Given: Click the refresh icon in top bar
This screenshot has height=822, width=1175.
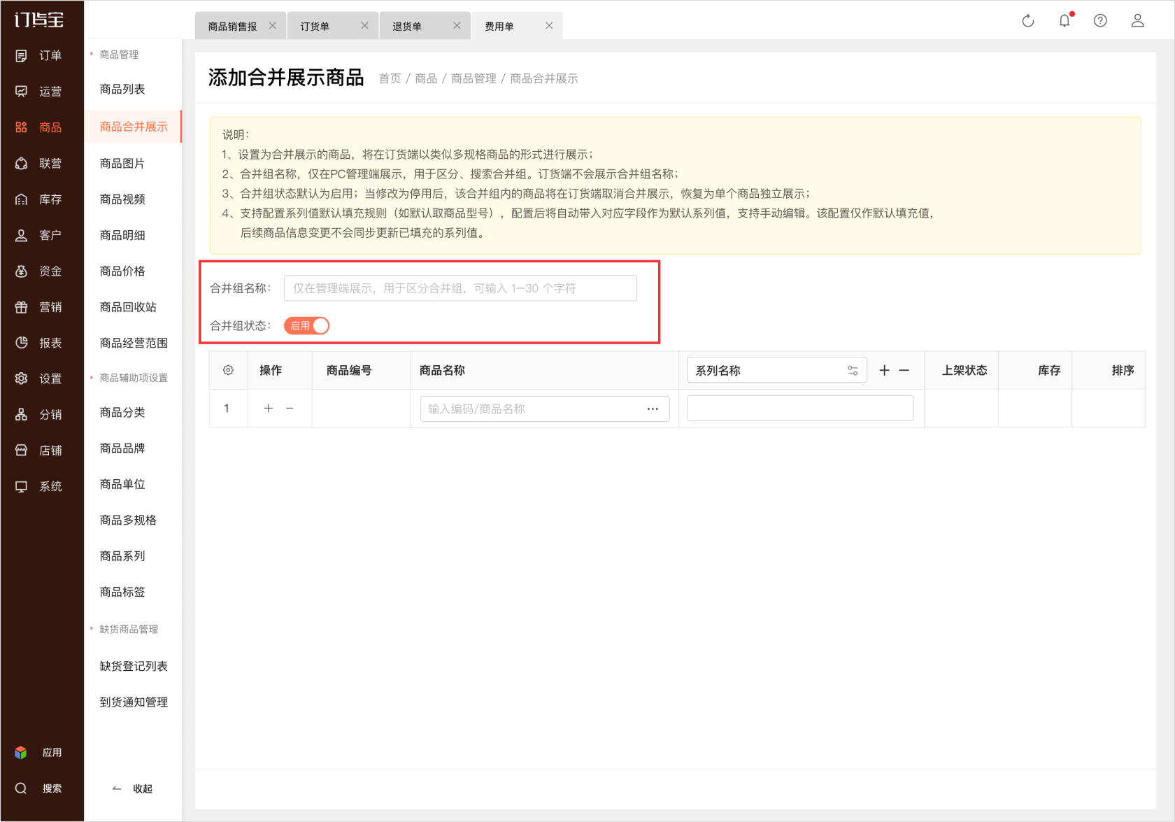Looking at the screenshot, I should point(1028,21).
